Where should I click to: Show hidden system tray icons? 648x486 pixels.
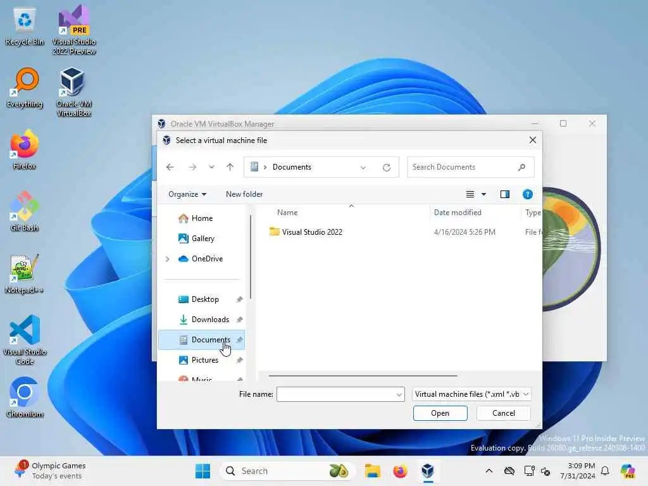pyautogui.click(x=489, y=471)
